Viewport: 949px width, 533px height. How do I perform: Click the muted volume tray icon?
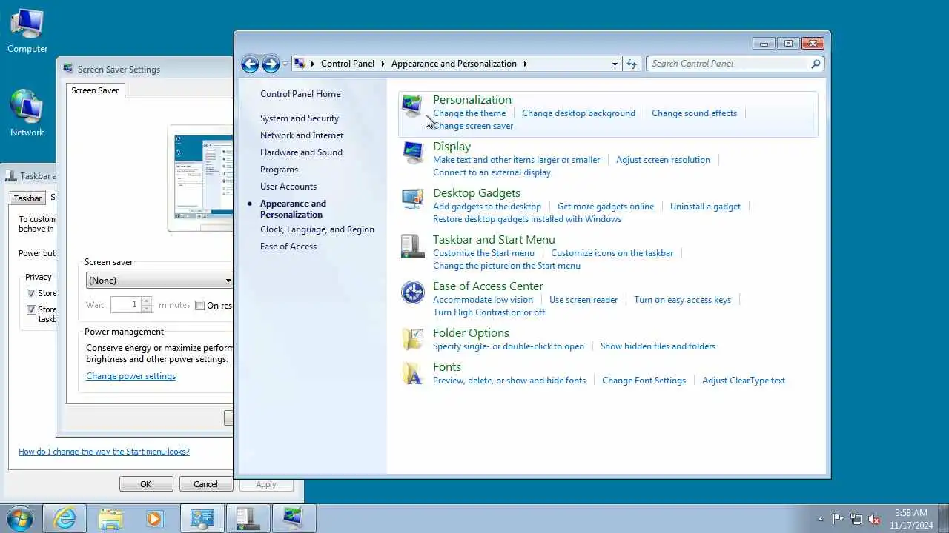(x=875, y=519)
